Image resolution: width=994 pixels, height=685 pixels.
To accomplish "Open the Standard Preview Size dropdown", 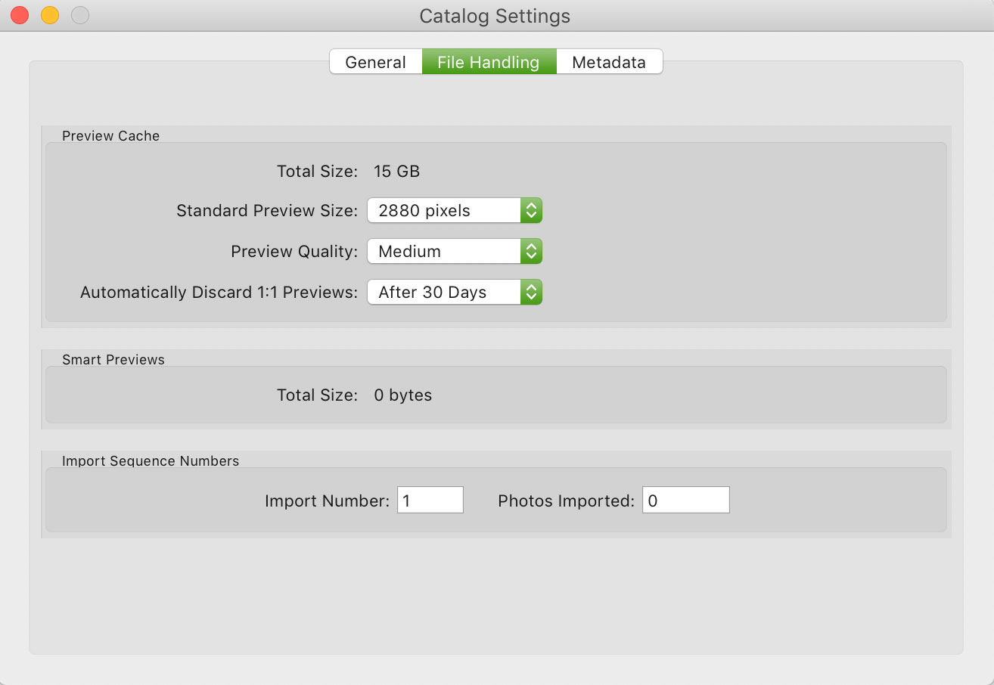I will coord(454,211).
